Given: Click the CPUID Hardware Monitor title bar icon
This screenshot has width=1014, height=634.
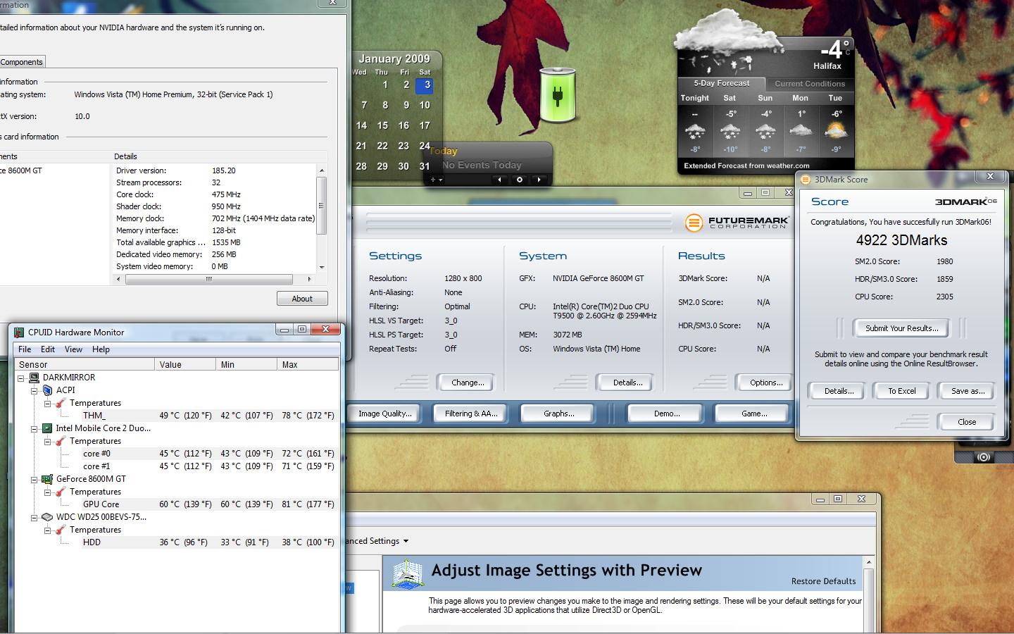Looking at the screenshot, I should (20, 332).
